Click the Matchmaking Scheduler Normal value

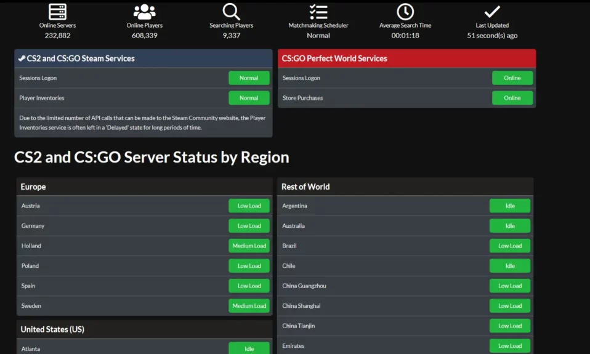(x=318, y=35)
